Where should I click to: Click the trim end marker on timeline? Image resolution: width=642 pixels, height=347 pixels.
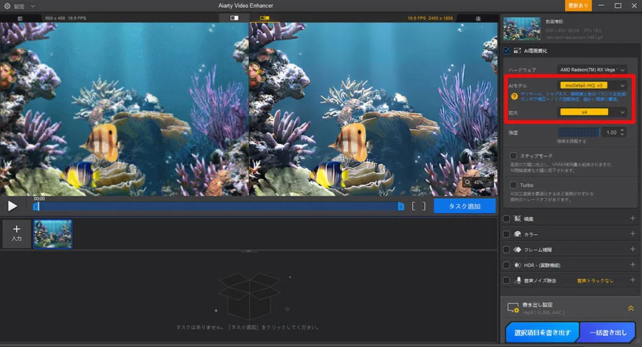click(x=401, y=207)
